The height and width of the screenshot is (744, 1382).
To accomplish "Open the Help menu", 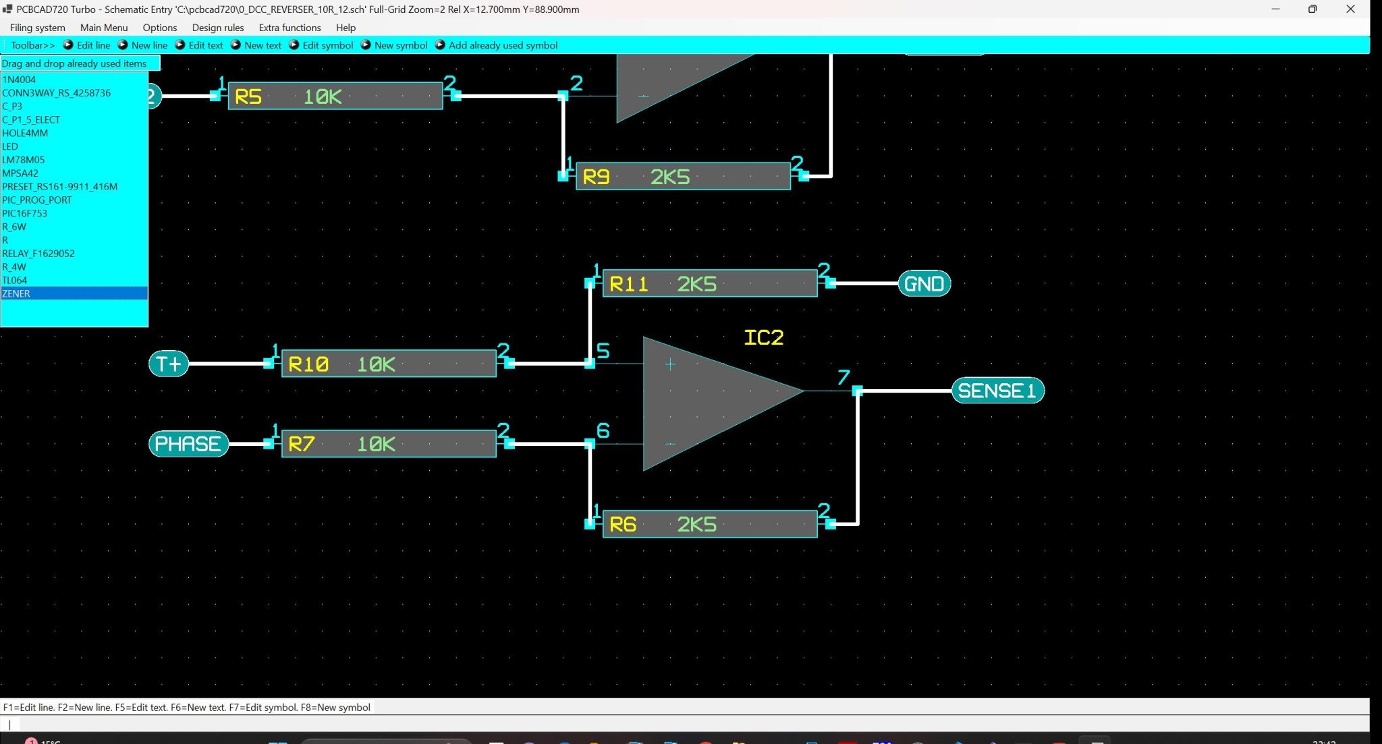I will tap(345, 28).
